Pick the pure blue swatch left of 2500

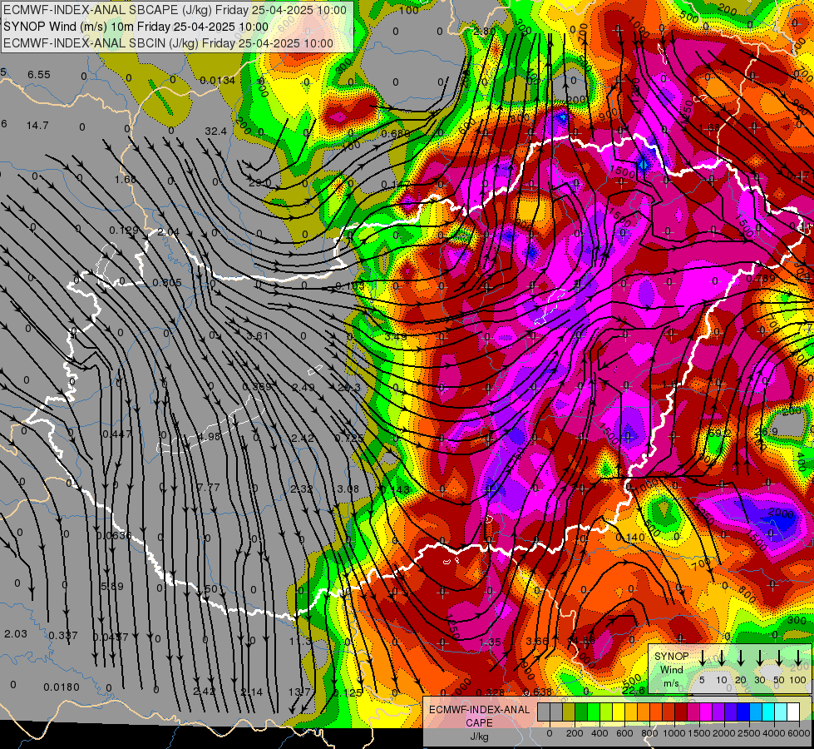tap(743, 712)
